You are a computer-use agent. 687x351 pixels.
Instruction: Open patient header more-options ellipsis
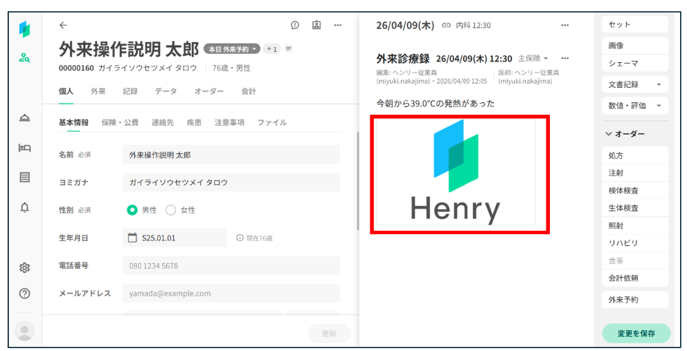(x=338, y=26)
